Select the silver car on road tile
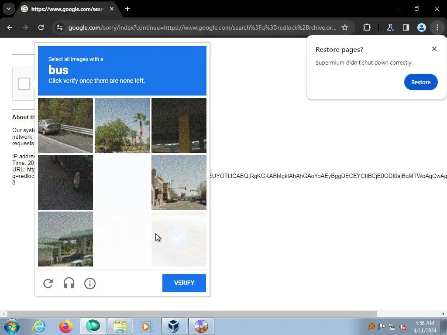 click(x=65, y=126)
